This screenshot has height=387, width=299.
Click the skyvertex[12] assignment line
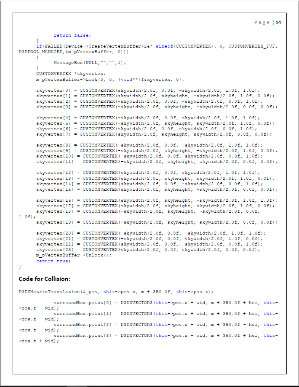pos(148,173)
